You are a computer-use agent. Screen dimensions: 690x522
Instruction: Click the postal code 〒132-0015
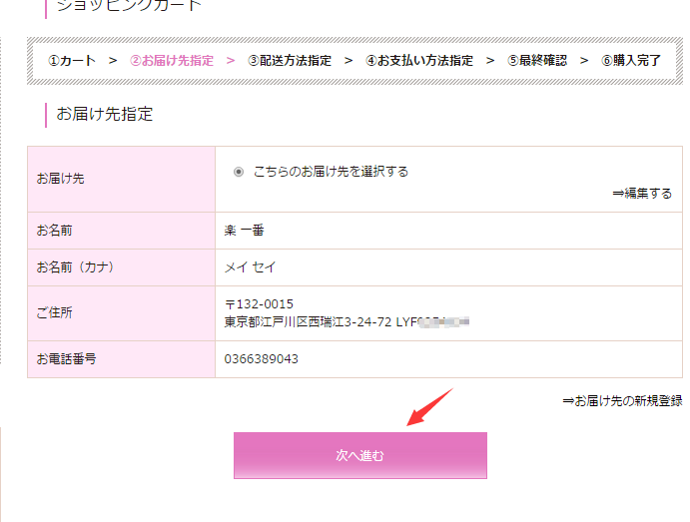pyautogui.click(x=259, y=303)
